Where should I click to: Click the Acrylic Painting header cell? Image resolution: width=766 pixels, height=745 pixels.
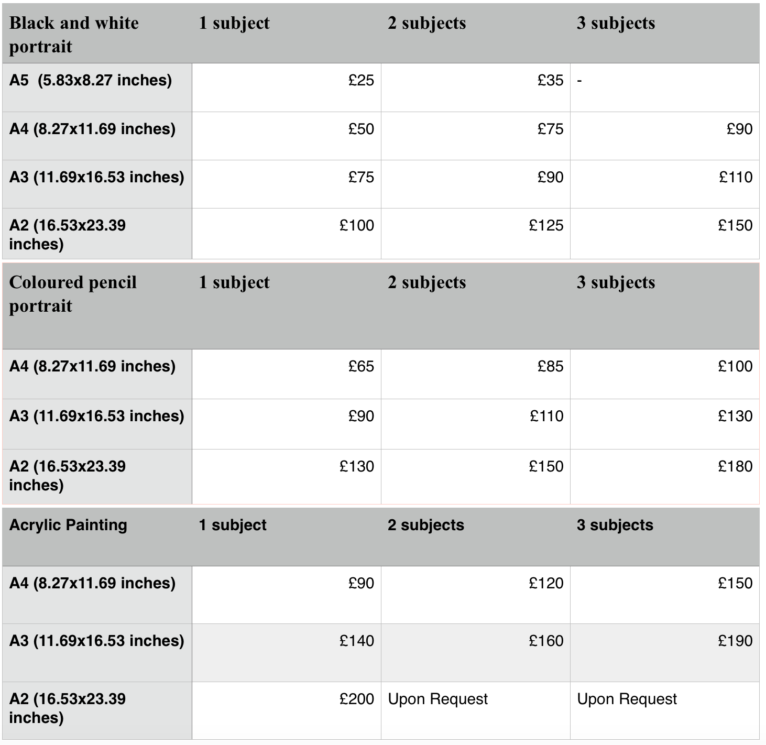click(68, 525)
